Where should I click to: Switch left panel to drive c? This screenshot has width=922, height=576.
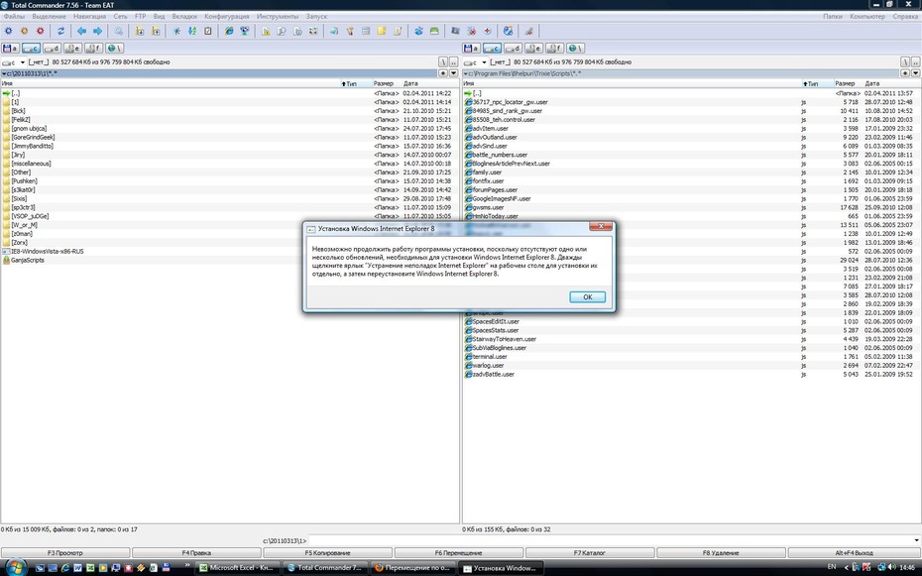tap(31, 49)
